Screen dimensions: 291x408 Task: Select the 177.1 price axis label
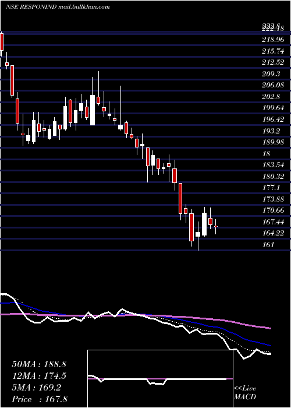click(x=271, y=188)
